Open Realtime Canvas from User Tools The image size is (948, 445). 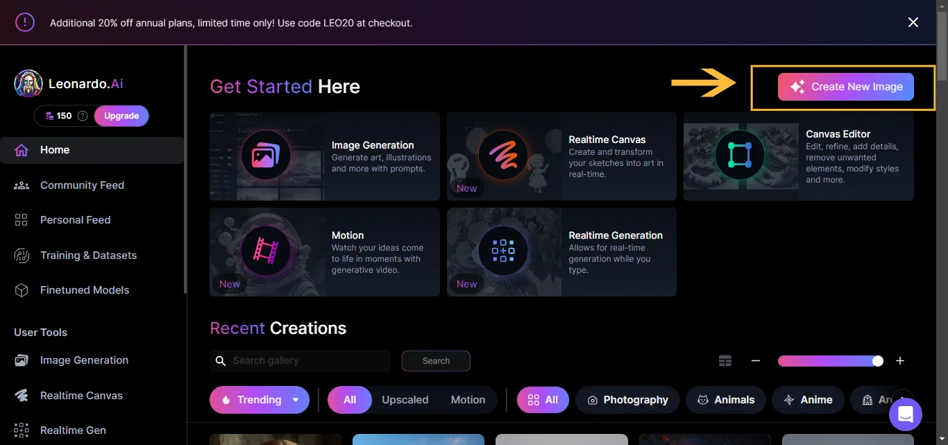click(82, 395)
